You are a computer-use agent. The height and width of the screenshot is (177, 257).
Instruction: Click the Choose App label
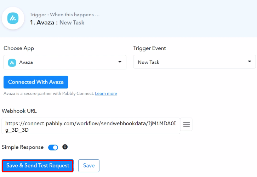[19, 48]
